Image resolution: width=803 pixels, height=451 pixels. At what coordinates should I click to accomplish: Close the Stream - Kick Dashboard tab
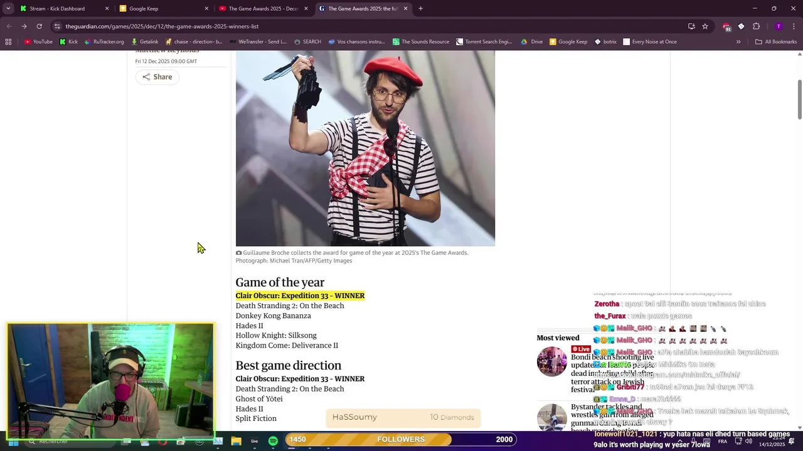[x=107, y=9]
